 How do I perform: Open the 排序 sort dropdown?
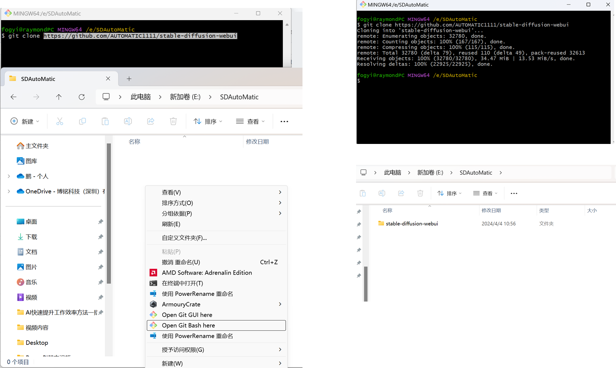[x=208, y=121]
